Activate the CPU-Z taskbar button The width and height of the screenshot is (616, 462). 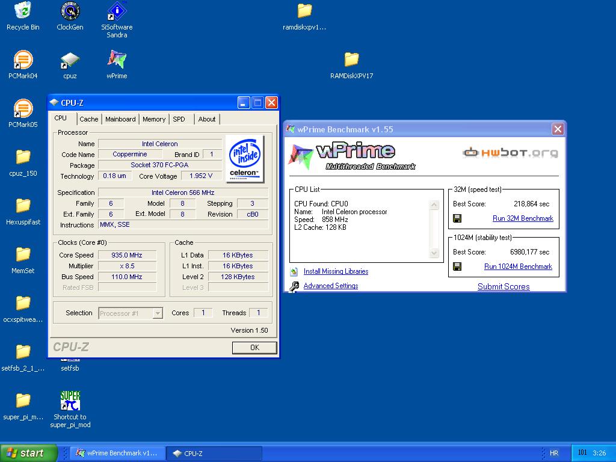pyautogui.click(x=214, y=453)
